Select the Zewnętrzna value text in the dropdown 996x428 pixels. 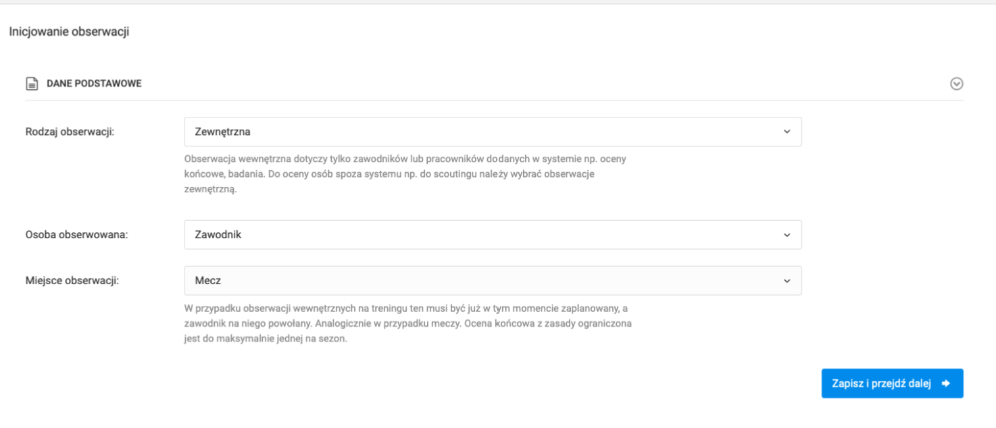point(223,132)
